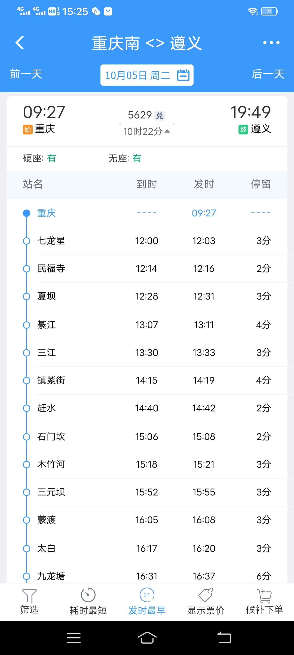Open the three-dot more options menu
294x655 pixels.
tap(271, 43)
